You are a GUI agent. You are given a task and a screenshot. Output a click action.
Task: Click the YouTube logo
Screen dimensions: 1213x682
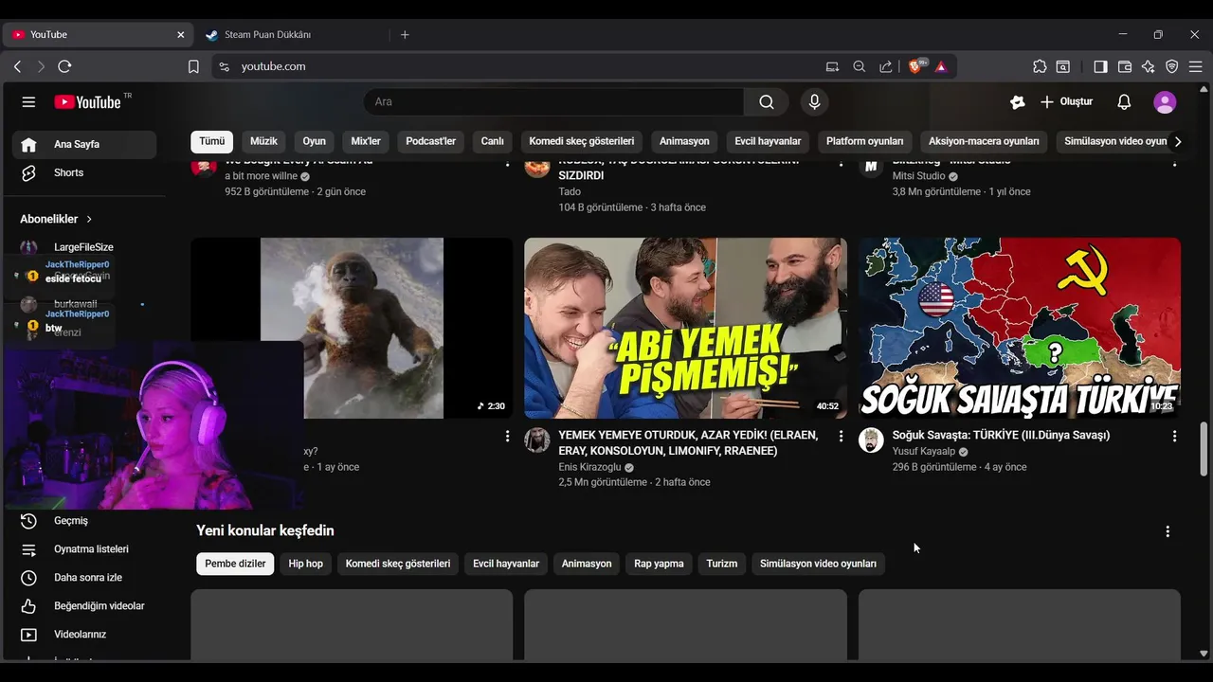(x=87, y=102)
